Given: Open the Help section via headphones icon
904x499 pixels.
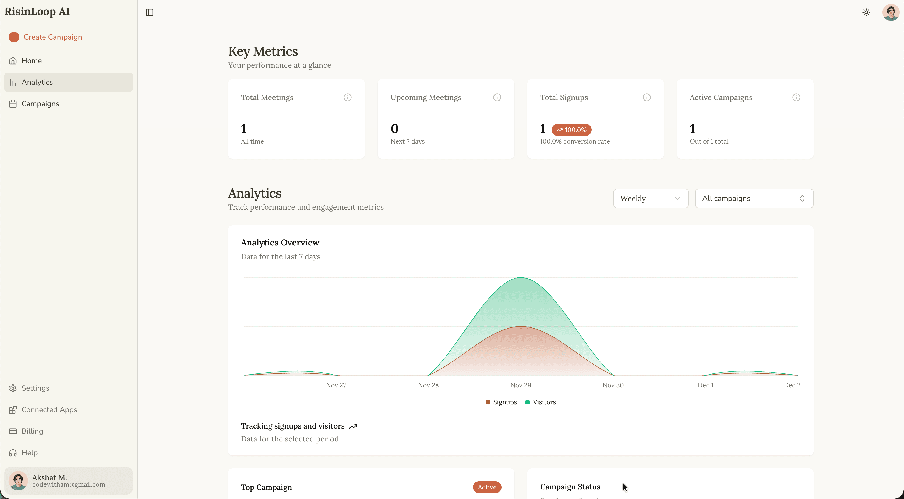Looking at the screenshot, I should 30,452.
